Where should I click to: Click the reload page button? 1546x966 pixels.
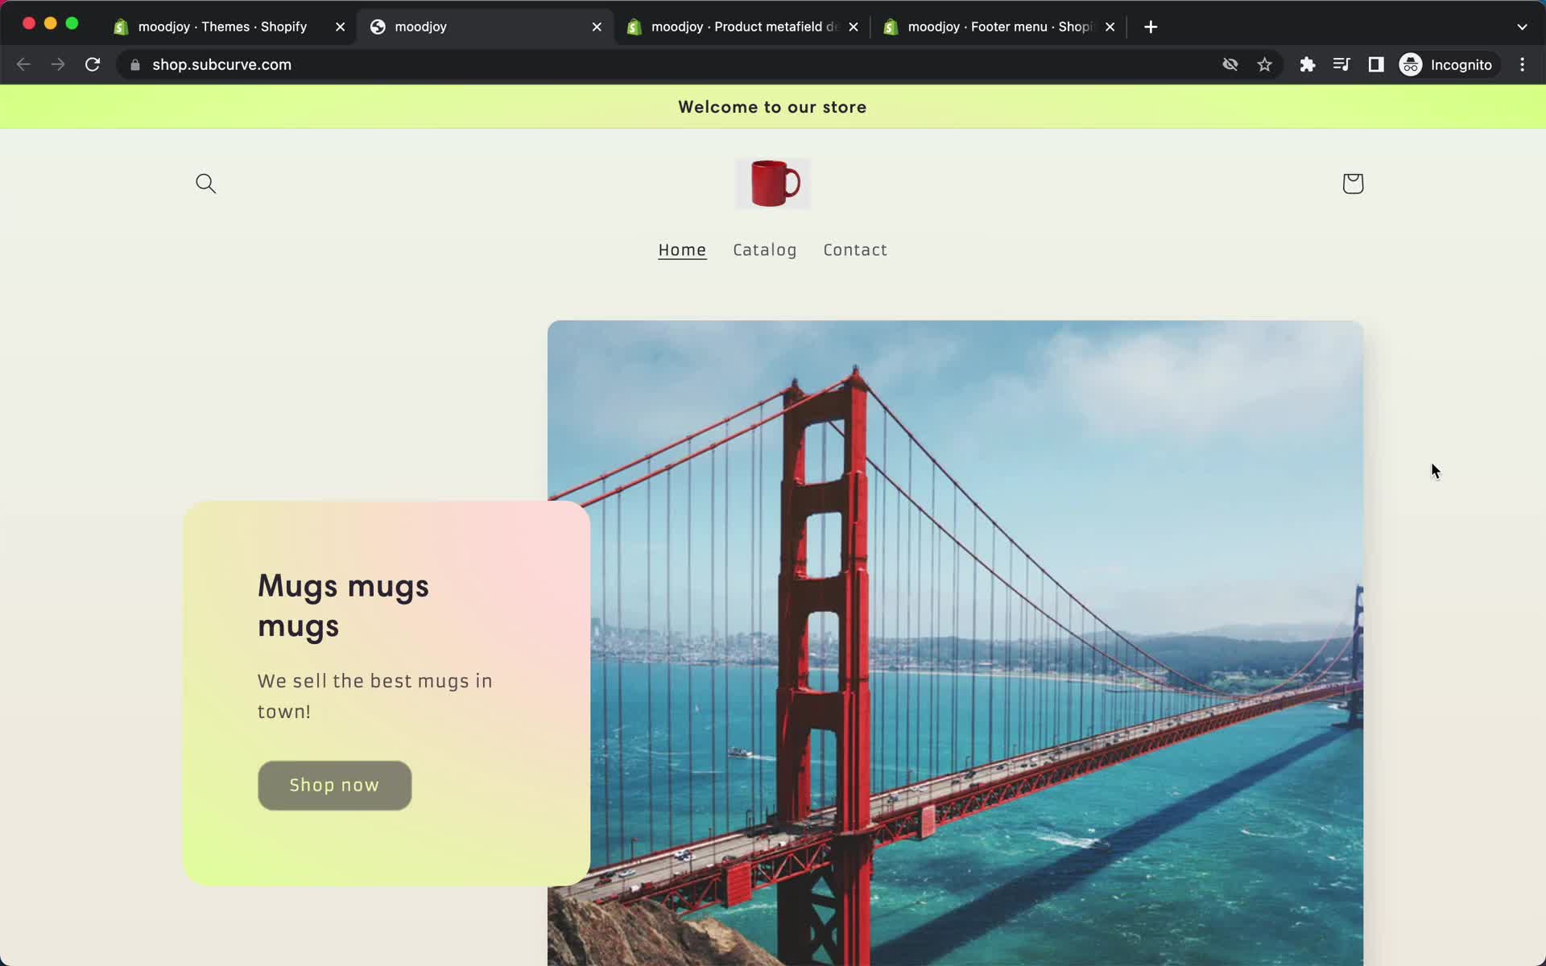[94, 64]
